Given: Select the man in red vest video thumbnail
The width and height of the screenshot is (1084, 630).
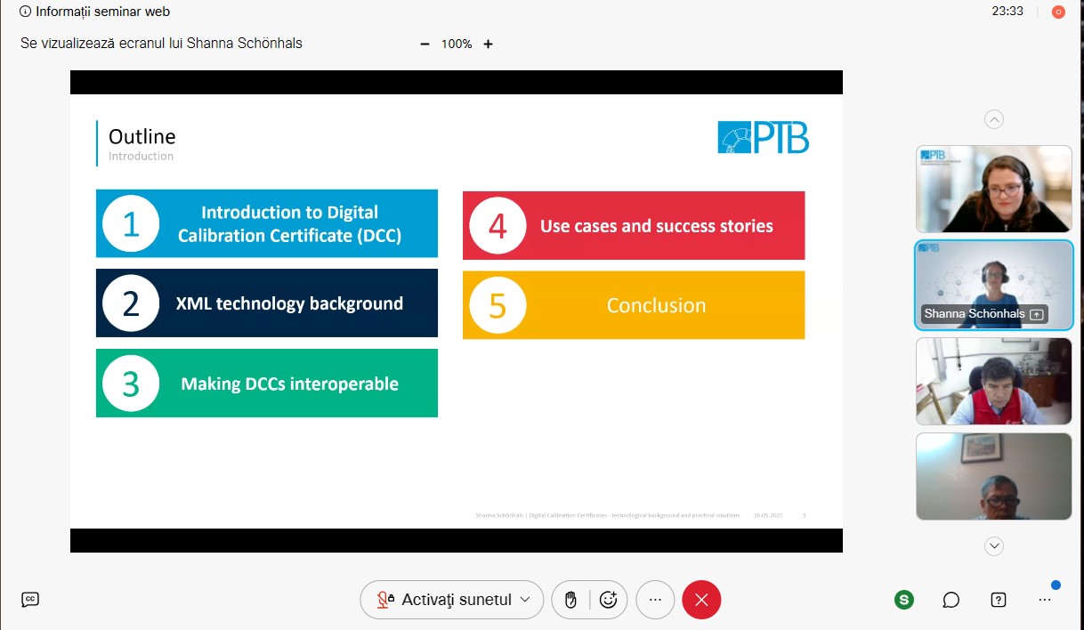Looking at the screenshot, I should [994, 381].
